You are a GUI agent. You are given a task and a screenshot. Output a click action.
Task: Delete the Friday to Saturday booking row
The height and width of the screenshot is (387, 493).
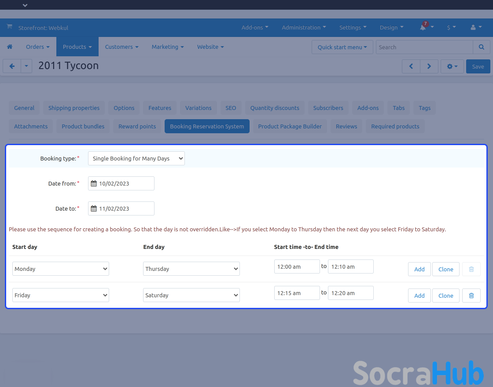click(x=471, y=296)
